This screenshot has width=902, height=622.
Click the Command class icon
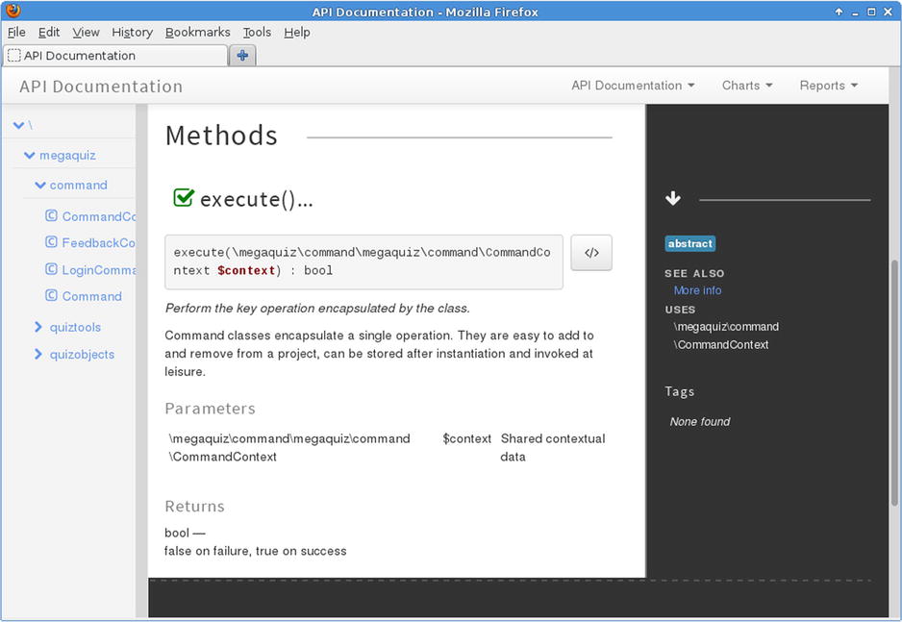(52, 296)
